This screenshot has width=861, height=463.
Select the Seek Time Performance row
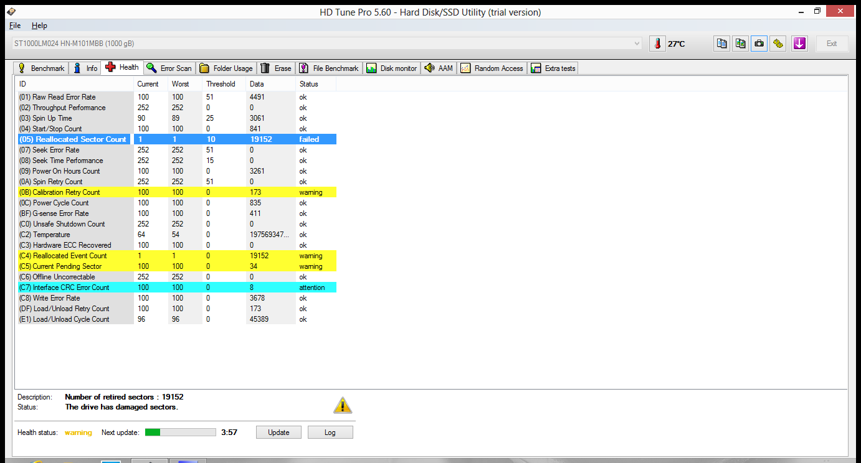177,161
